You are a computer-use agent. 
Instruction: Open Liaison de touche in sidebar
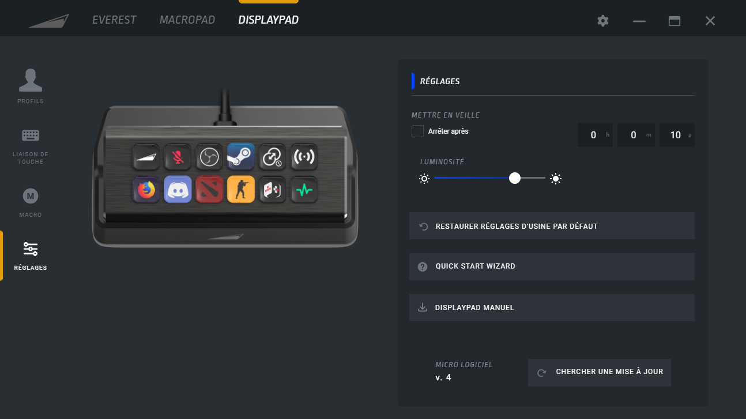click(x=31, y=145)
